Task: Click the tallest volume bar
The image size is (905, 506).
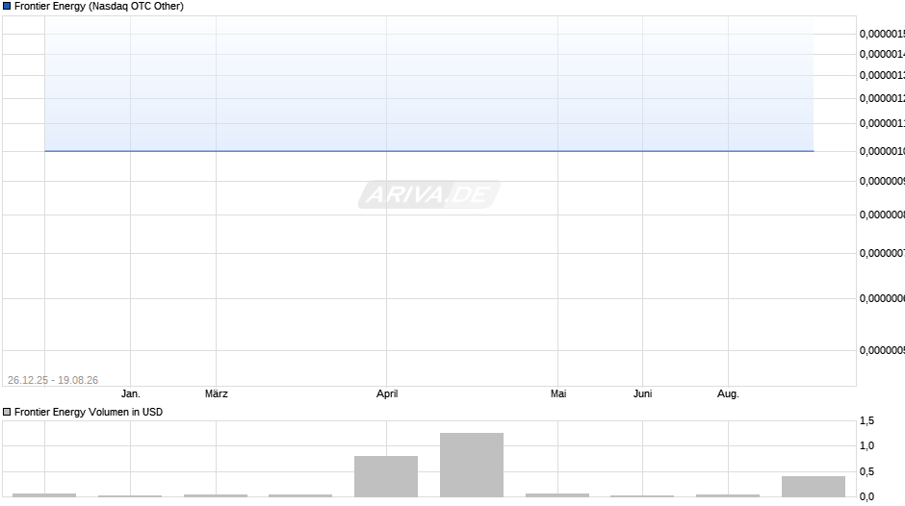Action: coord(472,465)
